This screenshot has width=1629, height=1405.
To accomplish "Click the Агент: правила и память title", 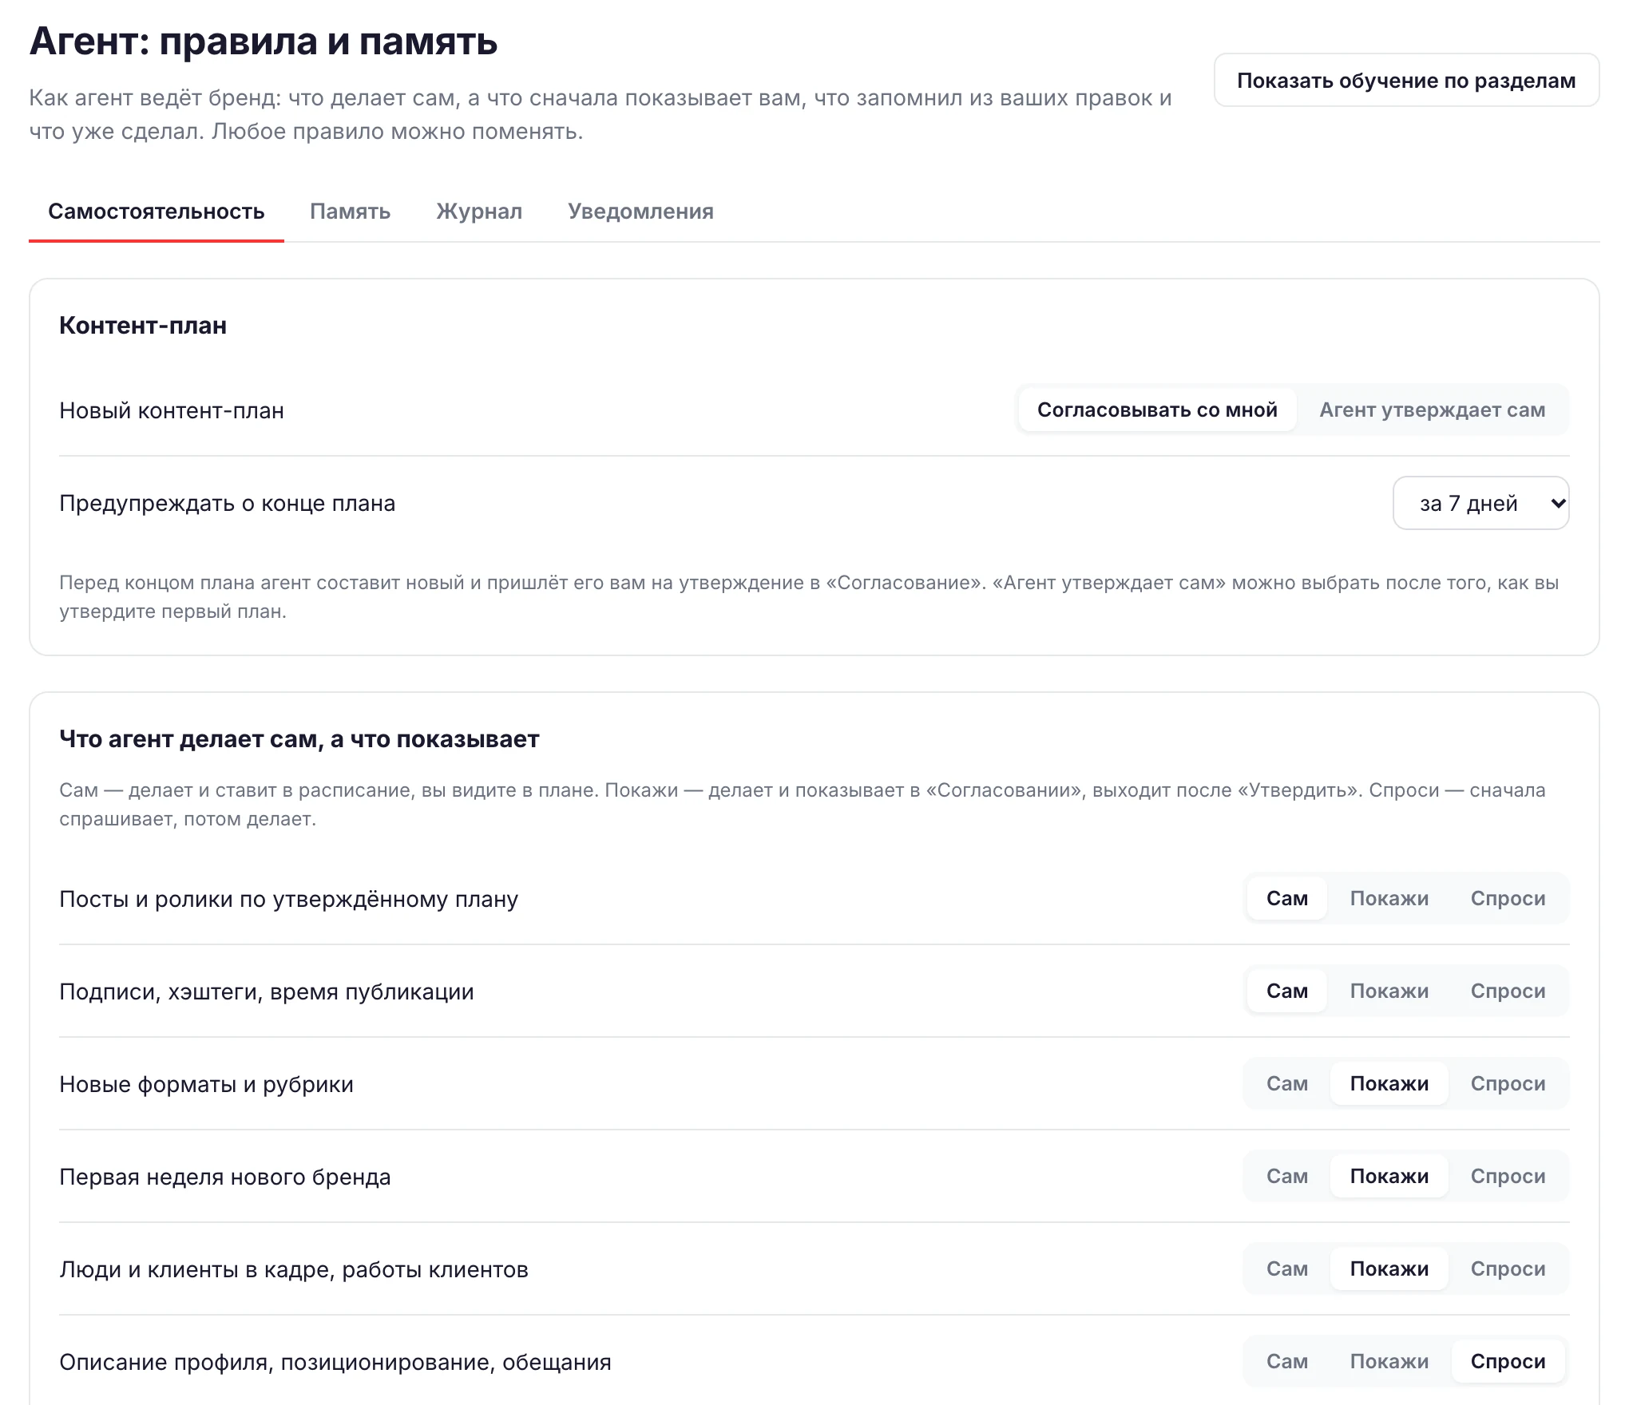I will tap(264, 42).
